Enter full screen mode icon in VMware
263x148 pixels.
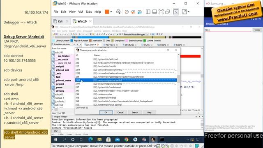(161, 12)
